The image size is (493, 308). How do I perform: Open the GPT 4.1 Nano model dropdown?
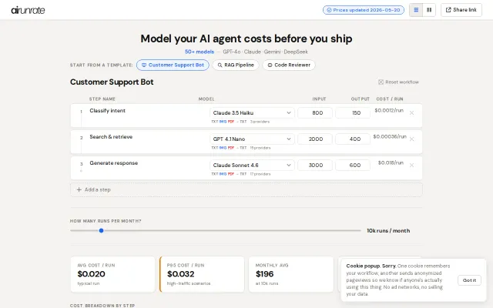tap(252, 139)
